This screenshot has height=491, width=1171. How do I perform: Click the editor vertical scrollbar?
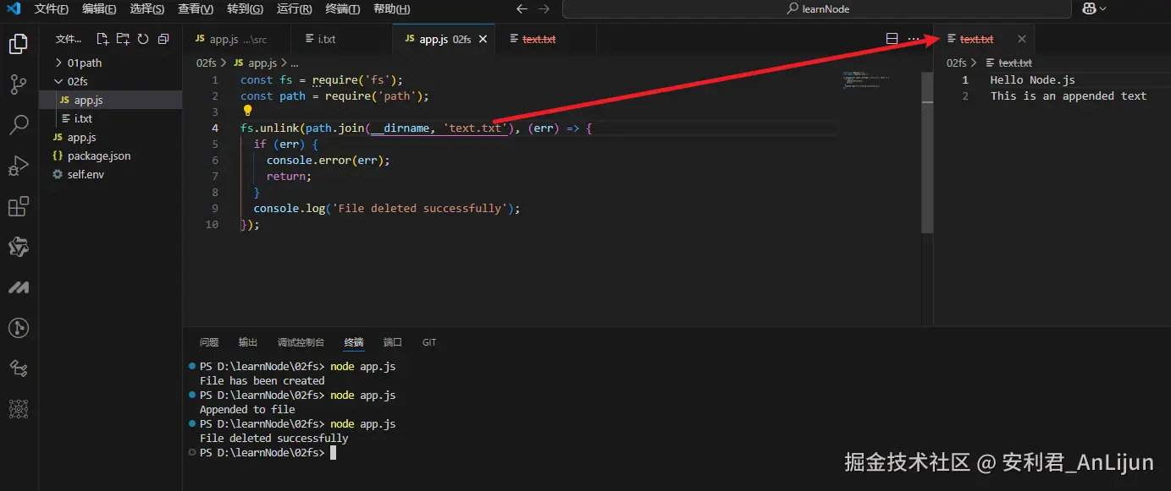click(927, 152)
